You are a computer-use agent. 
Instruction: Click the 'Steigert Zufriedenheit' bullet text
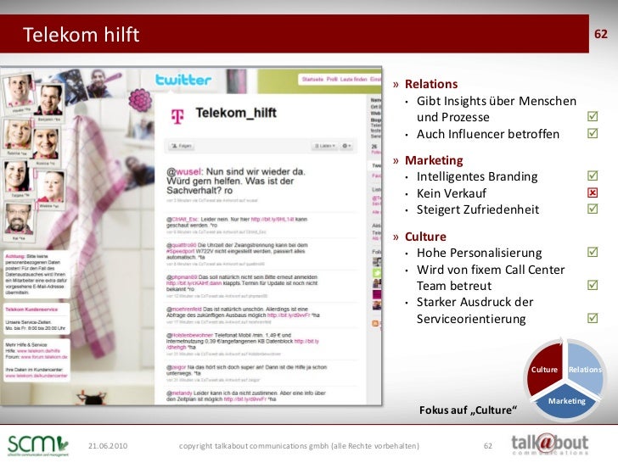[x=478, y=209]
